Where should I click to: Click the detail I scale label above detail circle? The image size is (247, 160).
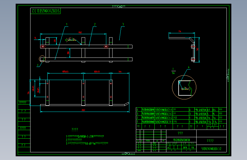[x=173, y=71]
